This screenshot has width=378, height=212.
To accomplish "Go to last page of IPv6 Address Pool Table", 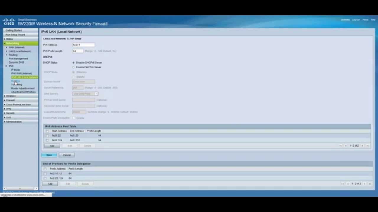I will (x=368, y=146).
